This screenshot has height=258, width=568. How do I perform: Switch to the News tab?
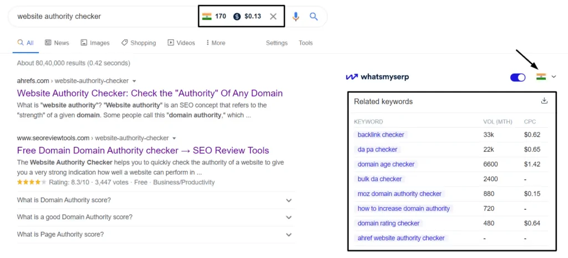(57, 43)
